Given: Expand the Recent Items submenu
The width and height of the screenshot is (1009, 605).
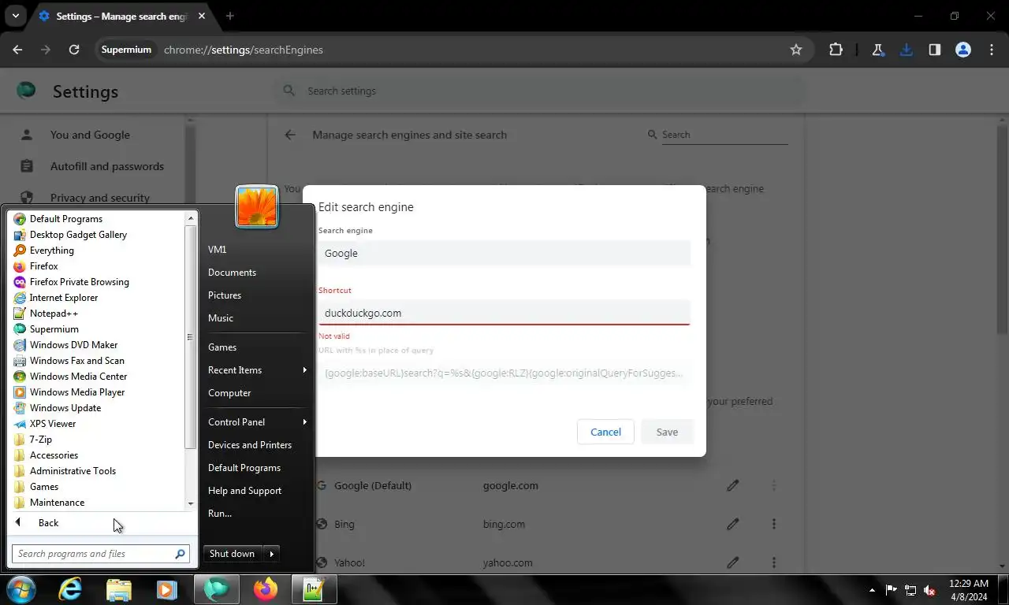Looking at the screenshot, I should click(x=256, y=370).
